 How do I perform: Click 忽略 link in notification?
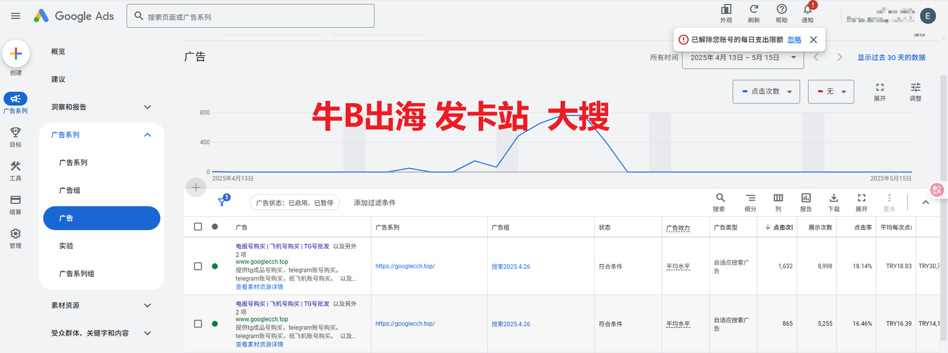(x=794, y=40)
